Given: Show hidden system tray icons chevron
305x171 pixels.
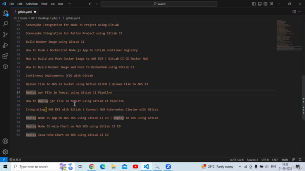Looking at the screenshot, I should 240,167.
